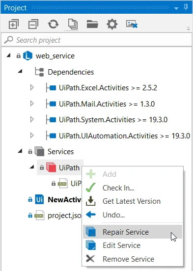This screenshot has width=193, height=271.
Task: Click the search magnifier icon
Action: [x=8, y=40]
